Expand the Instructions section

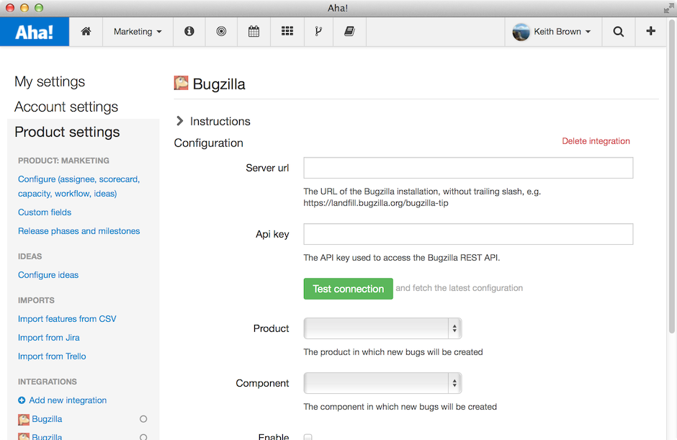coord(213,121)
